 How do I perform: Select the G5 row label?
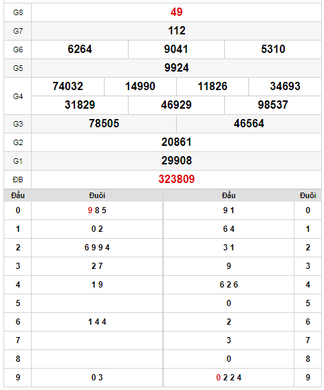(x=18, y=68)
